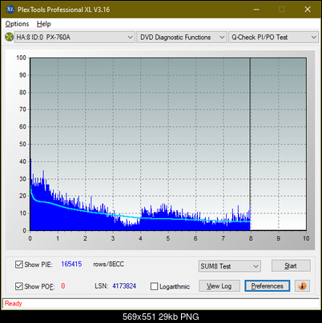Click the Ready status bar text
The width and height of the screenshot is (322, 323).
[x=13, y=303]
